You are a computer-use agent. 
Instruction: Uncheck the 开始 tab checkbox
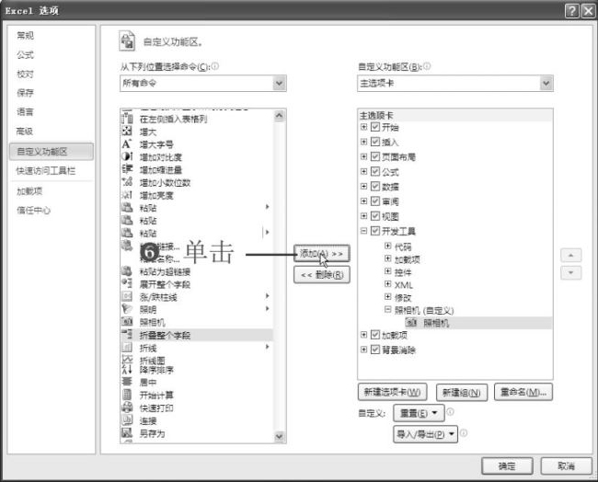[x=375, y=127]
